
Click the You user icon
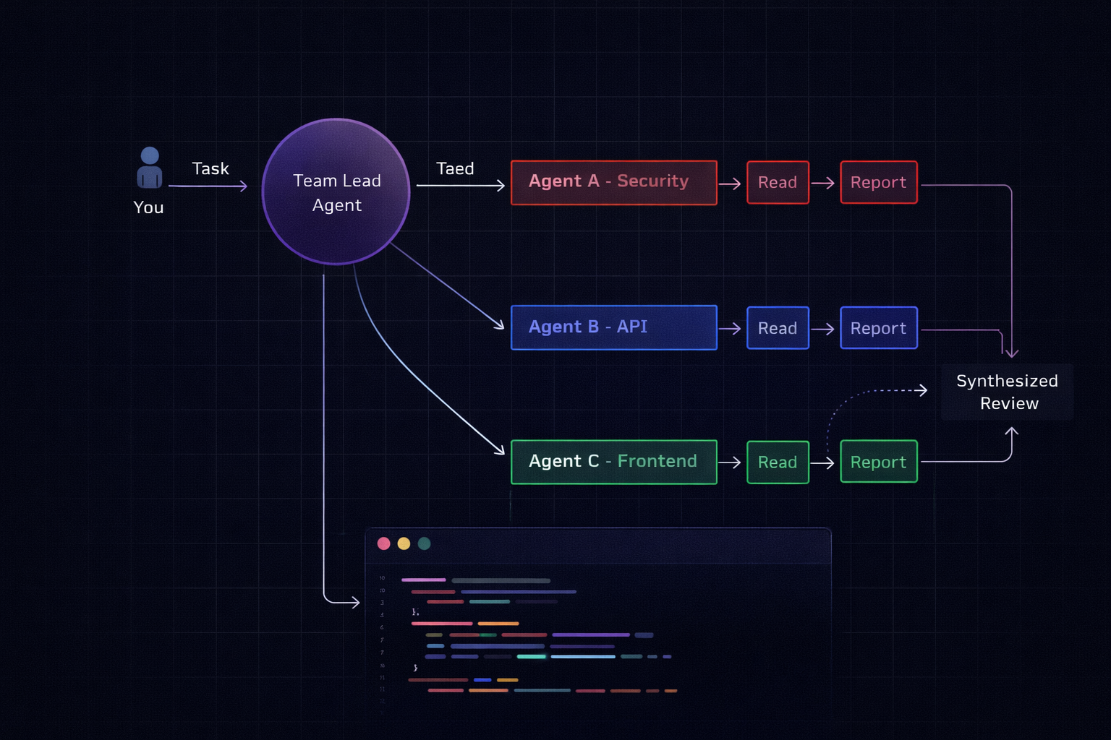pyautogui.click(x=149, y=168)
